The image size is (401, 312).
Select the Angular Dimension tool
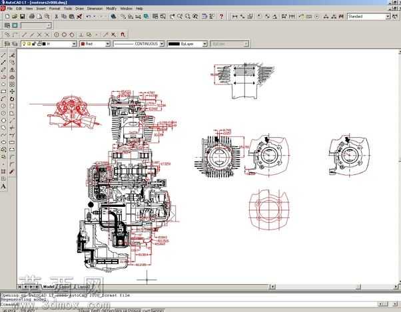click(x=274, y=17)
